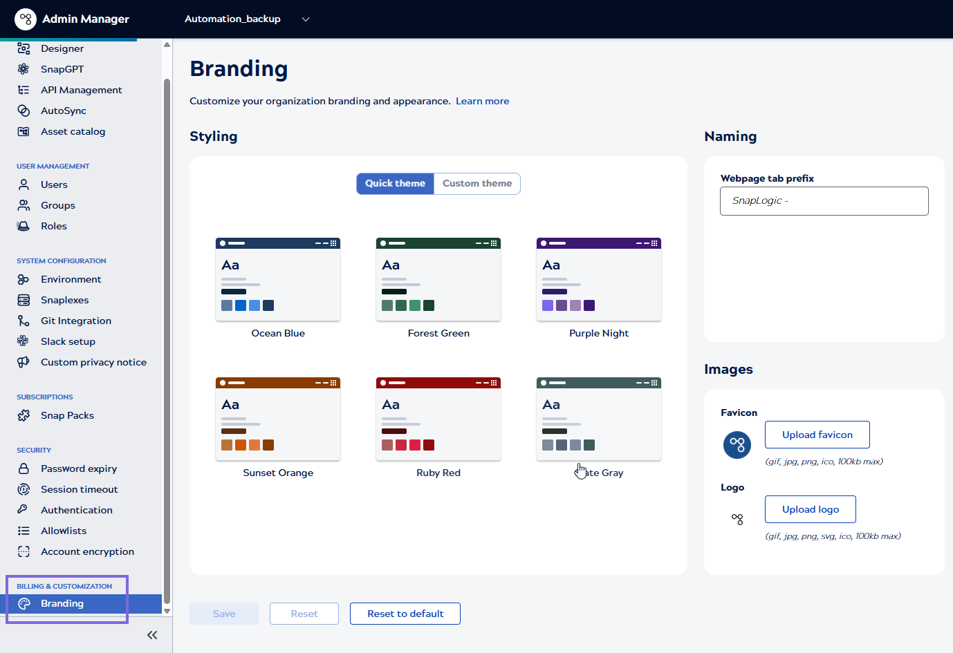Click the AutoSync icon
The height and width of the screenshot is (653, 953).
tap(24, 111)
